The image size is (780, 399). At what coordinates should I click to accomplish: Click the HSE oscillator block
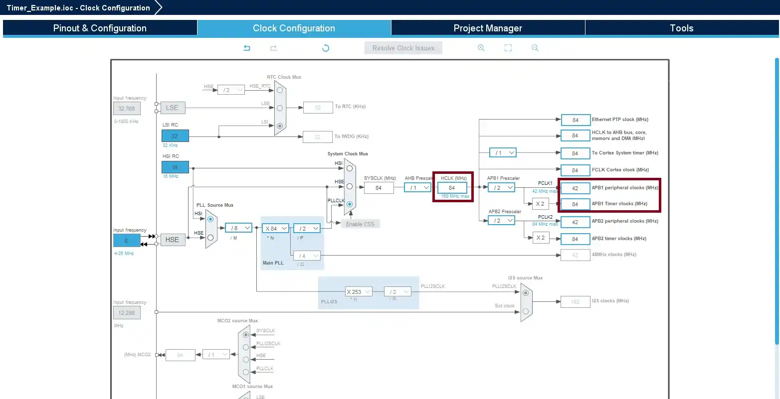pyautogui.click(x=173, y=240)
